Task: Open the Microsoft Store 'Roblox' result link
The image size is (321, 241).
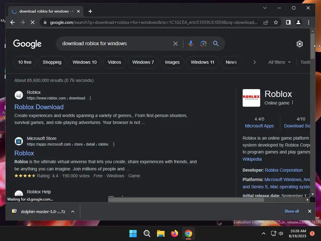Action: [x=24, y=153]
